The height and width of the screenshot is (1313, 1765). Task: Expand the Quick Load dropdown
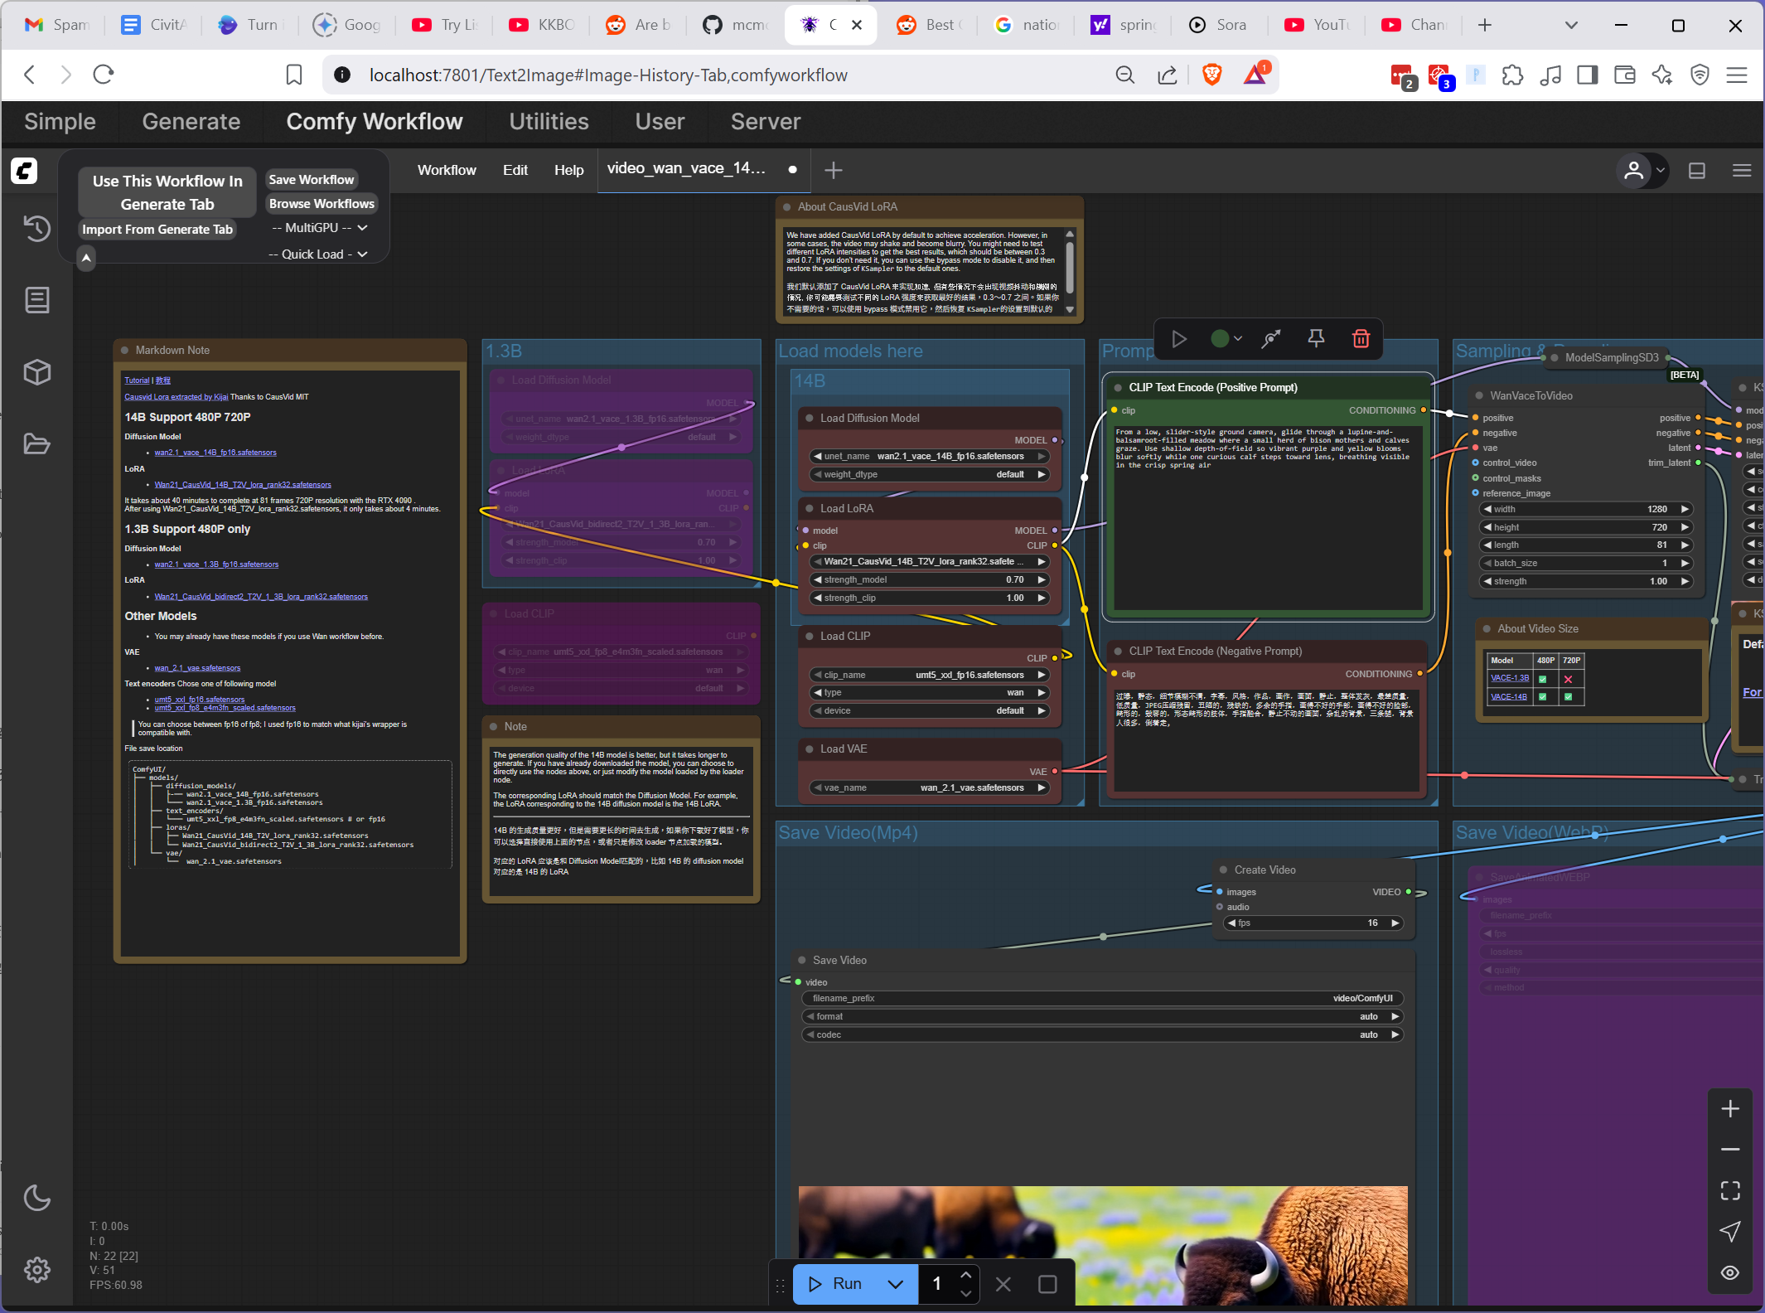(318, 254)
